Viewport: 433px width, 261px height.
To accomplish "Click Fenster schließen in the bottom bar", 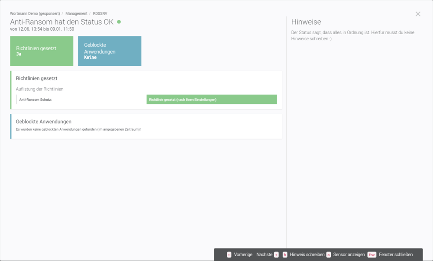I will [x=396, y=255].
